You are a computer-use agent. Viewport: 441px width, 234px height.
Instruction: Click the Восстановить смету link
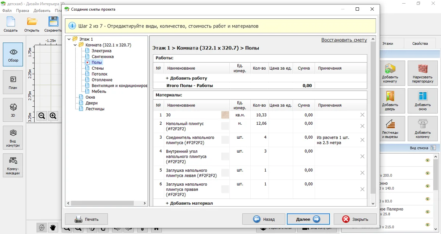coord(344,40)
